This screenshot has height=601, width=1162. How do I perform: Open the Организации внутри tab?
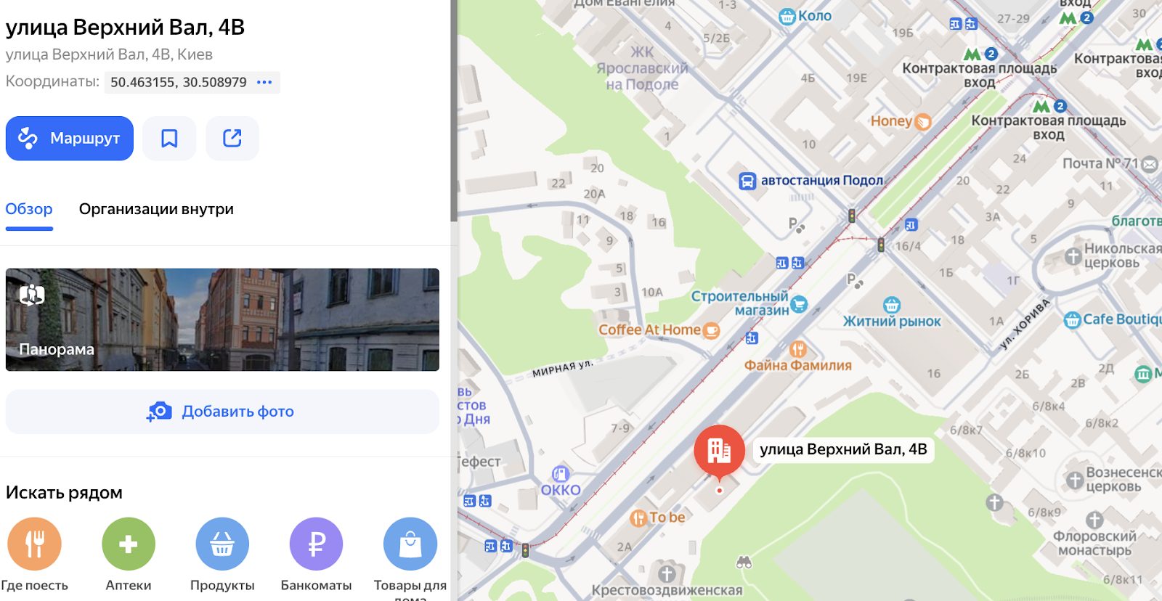(x=156, y=209)
